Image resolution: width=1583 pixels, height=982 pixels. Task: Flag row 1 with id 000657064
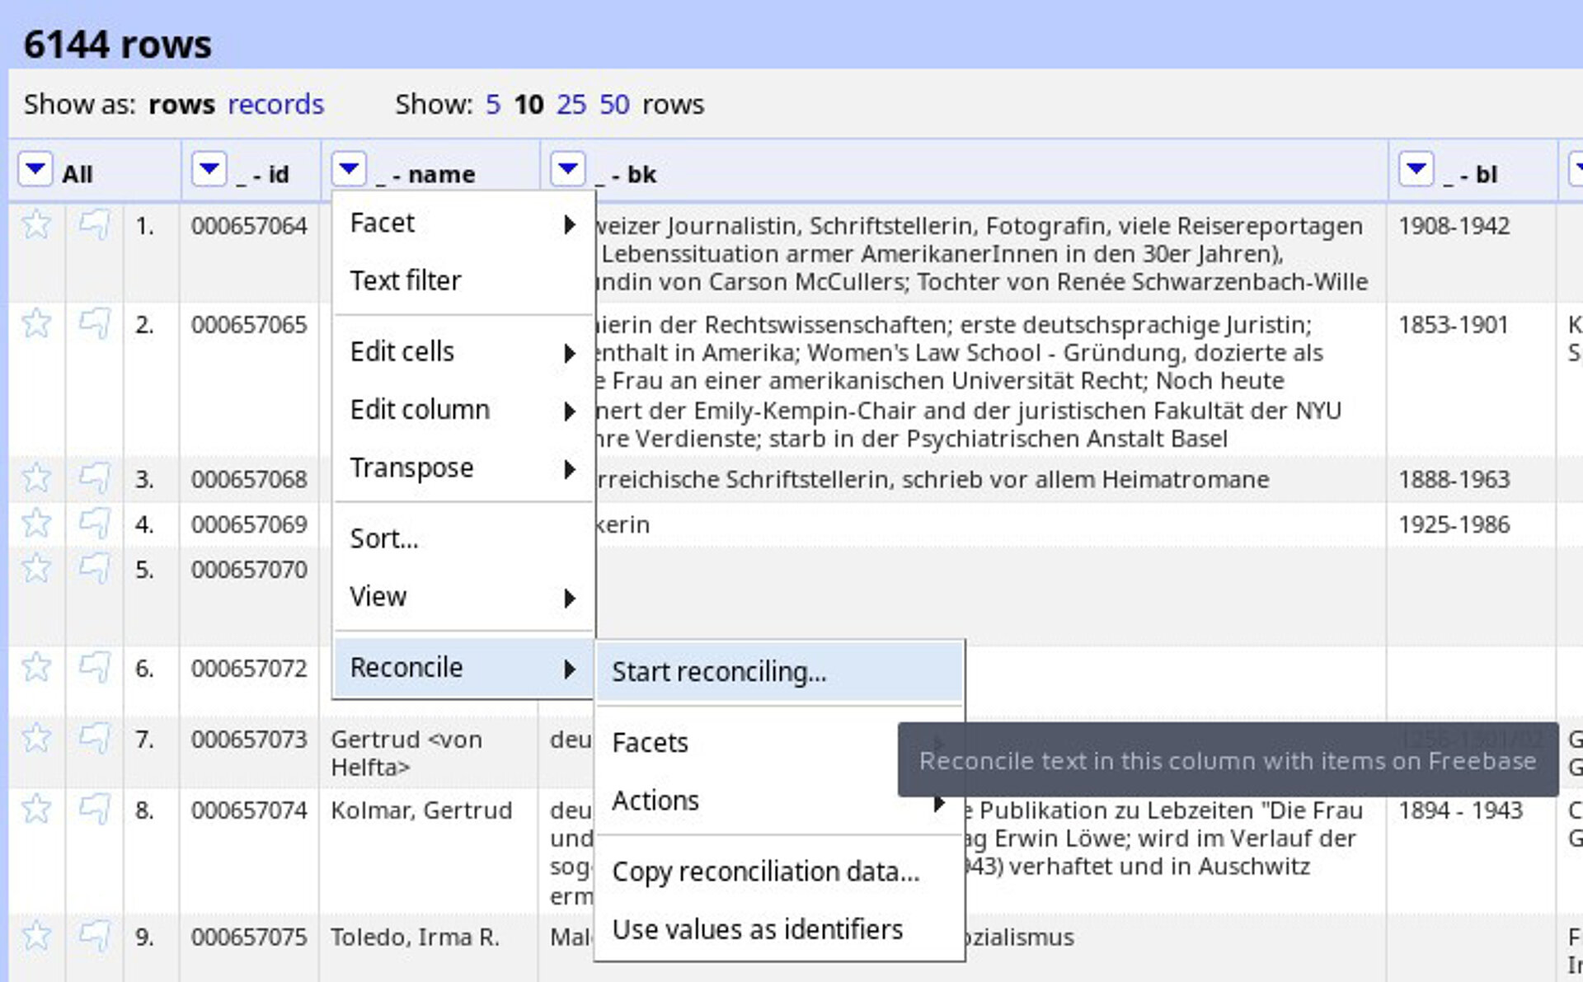[95, 224]
